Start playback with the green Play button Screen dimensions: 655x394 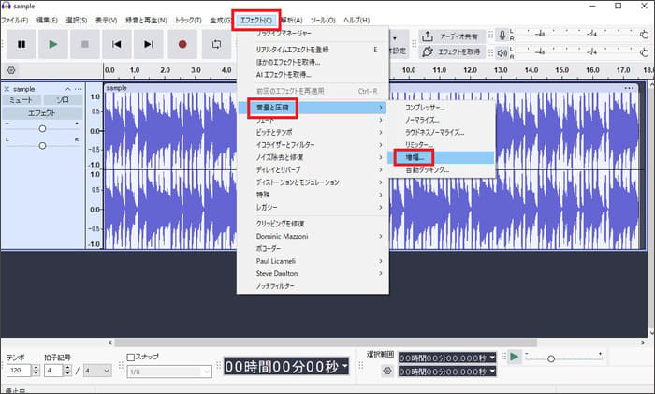click(53, 44)
